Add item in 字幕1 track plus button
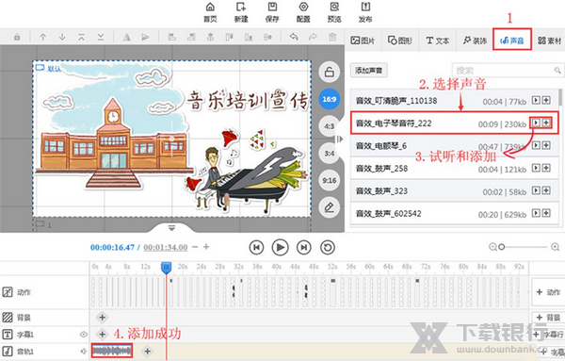The image size is (565, 361). click(x=102, y=334)
